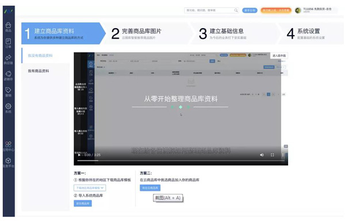Image resolution: width=345 pixels, height=221 pixels.
Task: Select the 我有商品资料 side tab
Action: click(x=39, y=71)
